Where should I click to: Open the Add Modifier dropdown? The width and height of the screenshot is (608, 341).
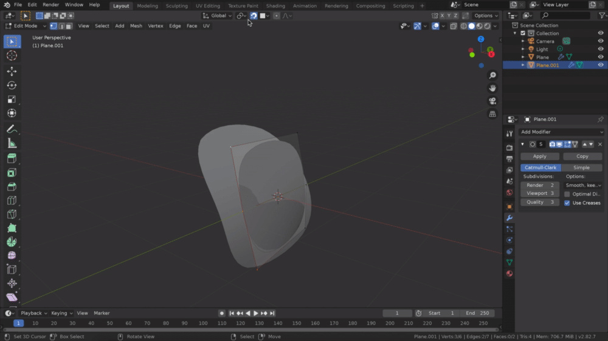point(562,132)
